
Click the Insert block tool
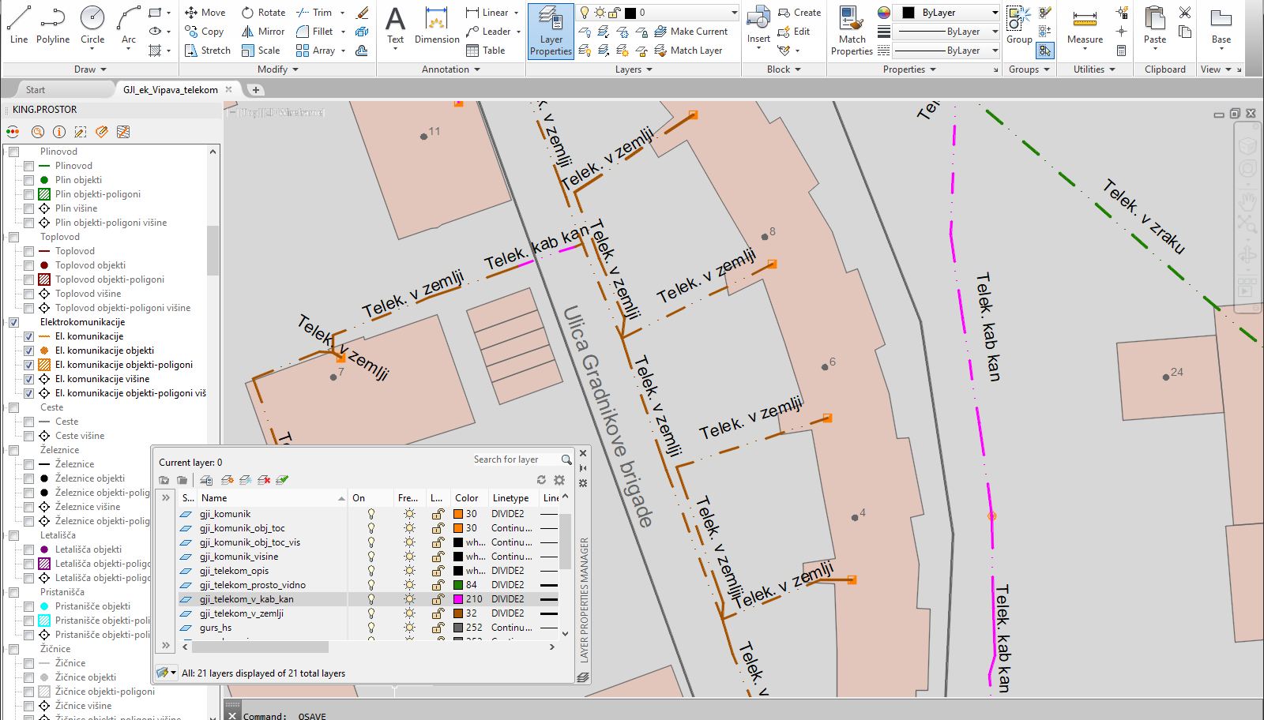coord(758,24)
